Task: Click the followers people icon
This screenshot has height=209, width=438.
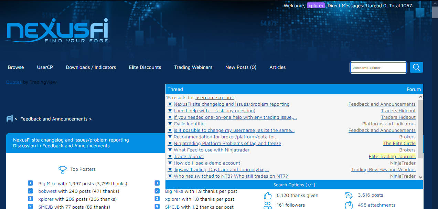Action: tap(268, 205)
